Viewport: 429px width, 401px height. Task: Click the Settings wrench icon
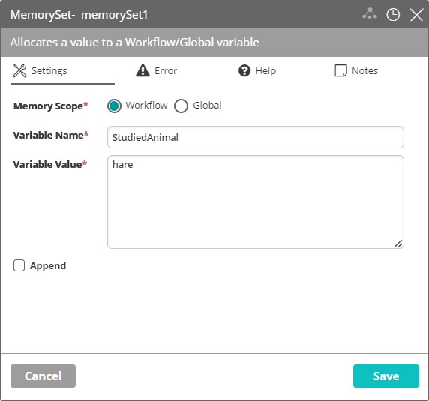click(x=19, y=71)
